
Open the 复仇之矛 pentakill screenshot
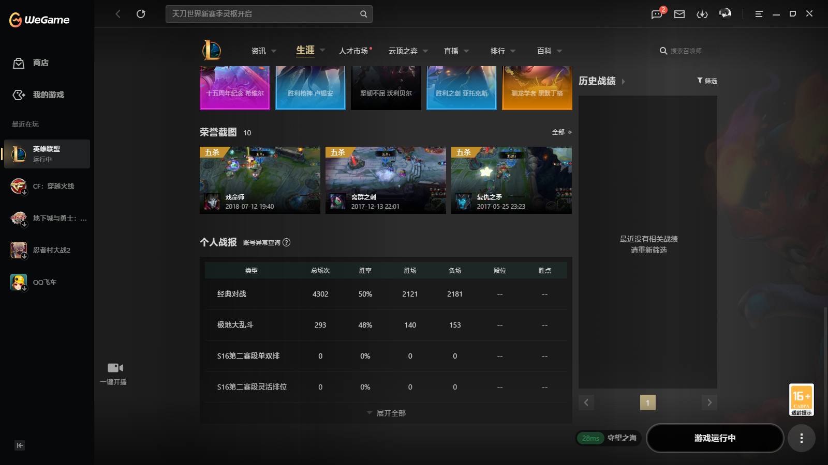point(511,180)
